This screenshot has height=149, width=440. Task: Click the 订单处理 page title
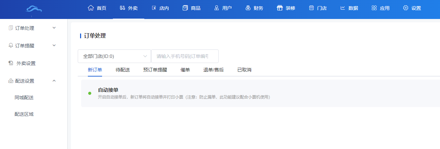point(95,36)
